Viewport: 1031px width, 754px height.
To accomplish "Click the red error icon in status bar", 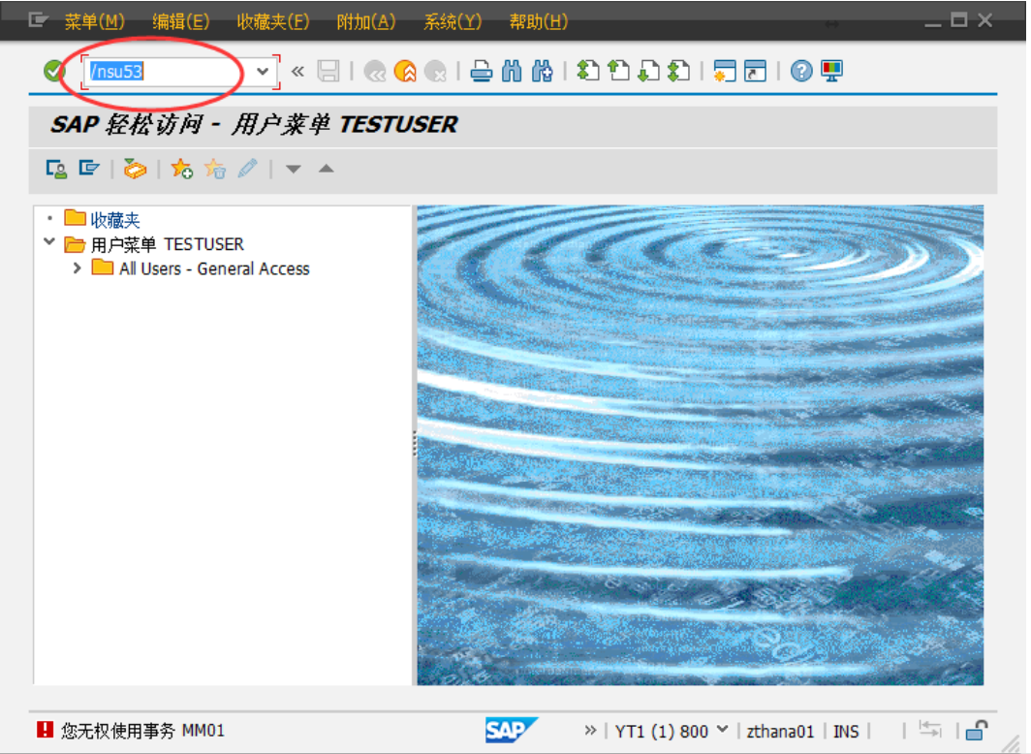I will tap(45, 730).
